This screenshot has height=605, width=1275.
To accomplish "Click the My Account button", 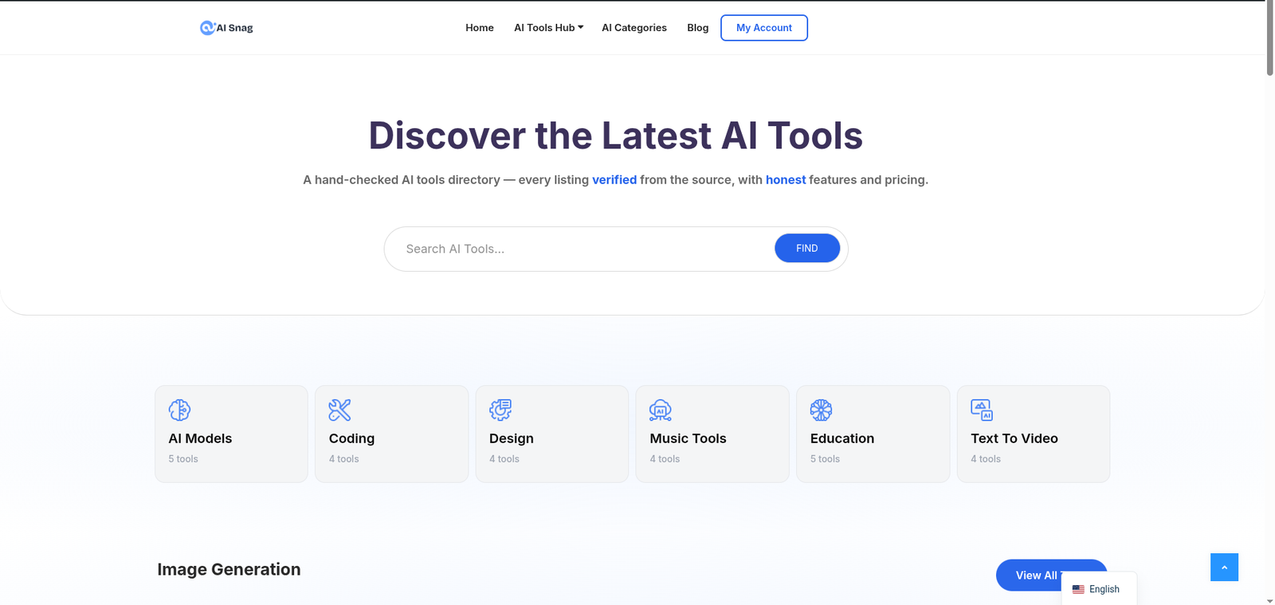I will [x=764, y=28].
